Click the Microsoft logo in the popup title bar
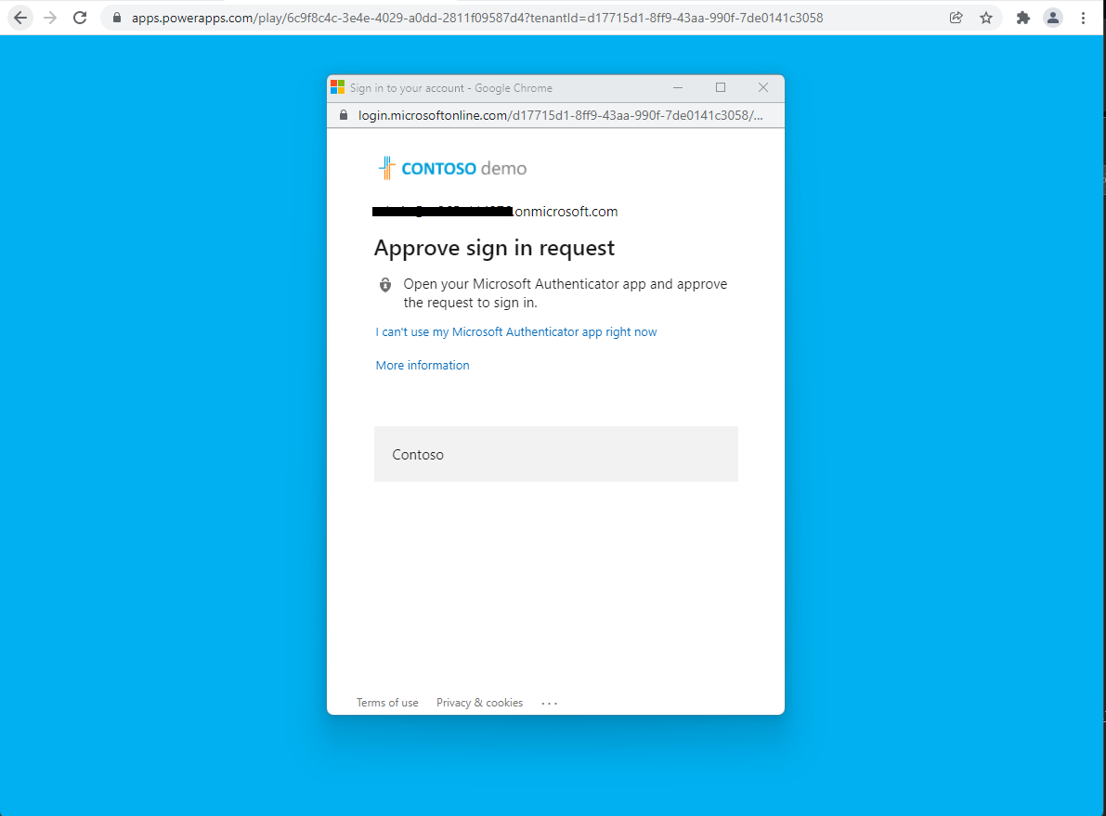1106x816 pixels. [338, 86]
